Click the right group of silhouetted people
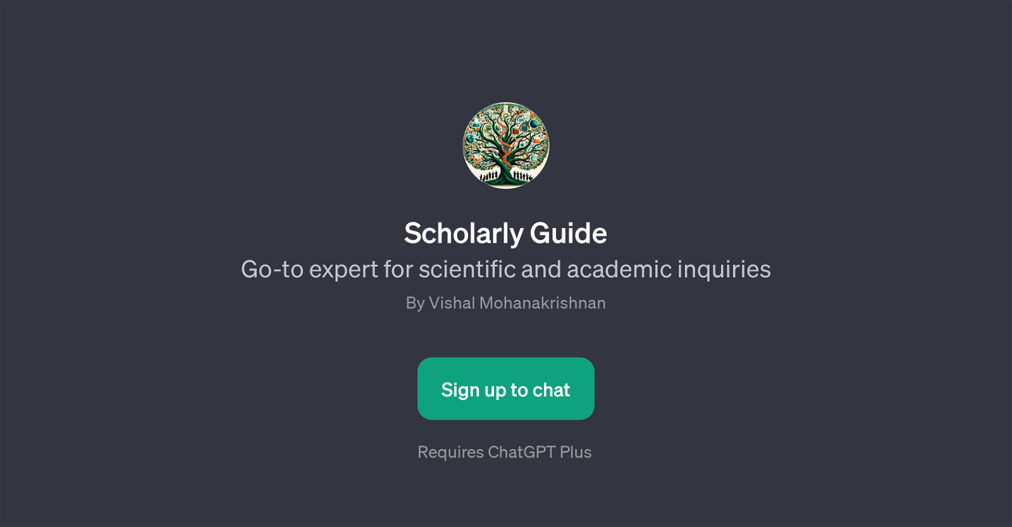Screen dimensions: 1012x527 [x=522, y=175]
